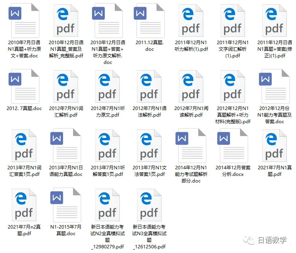Click the 2021年7月n2真题.pdf icon
This screenshot has height=253, width=296.
[x=24, y=205]
